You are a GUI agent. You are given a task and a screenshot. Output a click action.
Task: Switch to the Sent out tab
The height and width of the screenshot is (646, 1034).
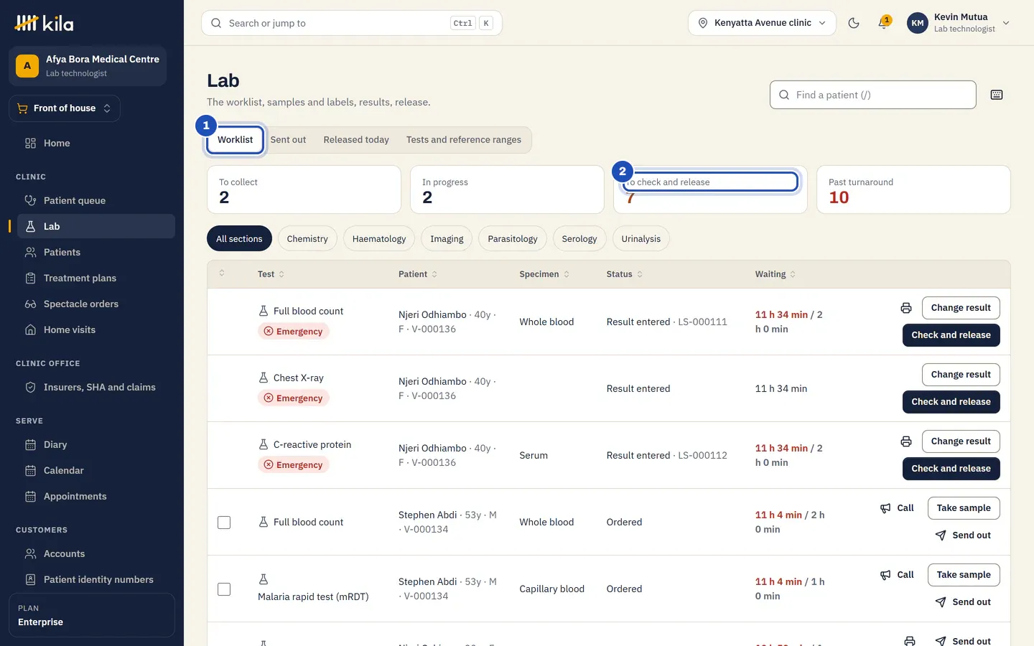point(288,140)
